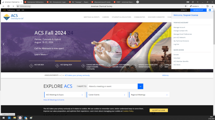Click the Donate button in the top bar
Screen dimensions: 215x120
click(x=184, y=10)
